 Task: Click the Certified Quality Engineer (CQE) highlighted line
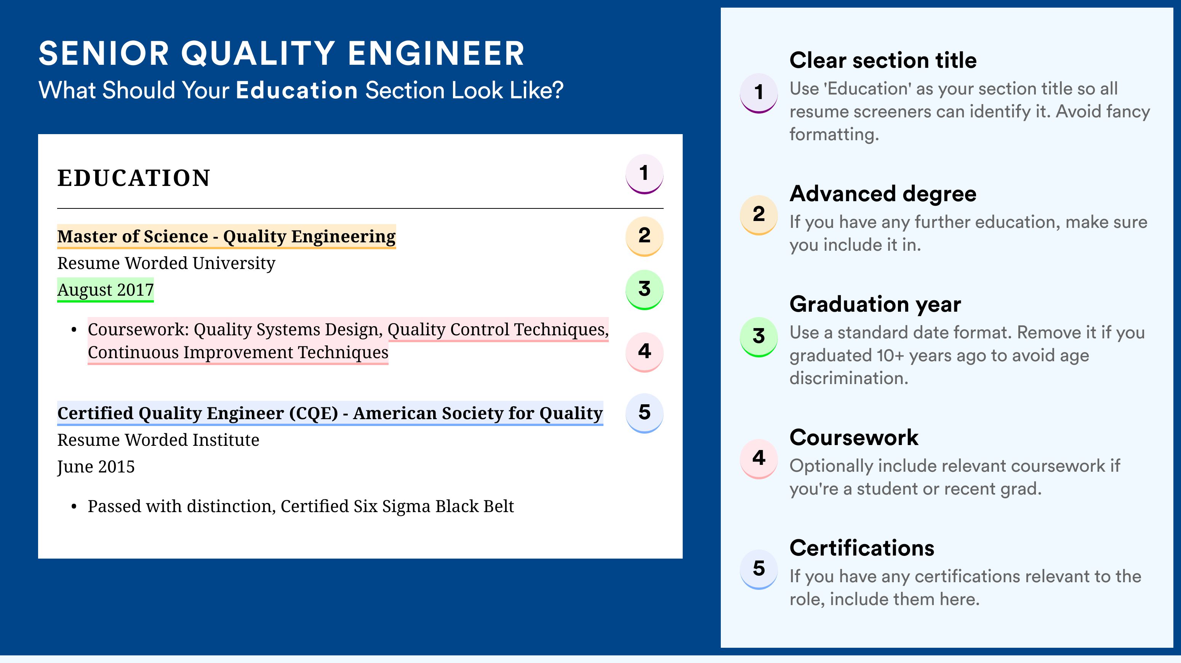tap(330, 413)
